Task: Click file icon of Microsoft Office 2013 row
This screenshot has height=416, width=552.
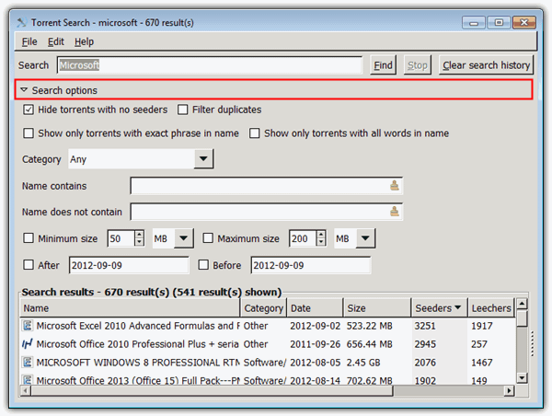Action: 27,380
